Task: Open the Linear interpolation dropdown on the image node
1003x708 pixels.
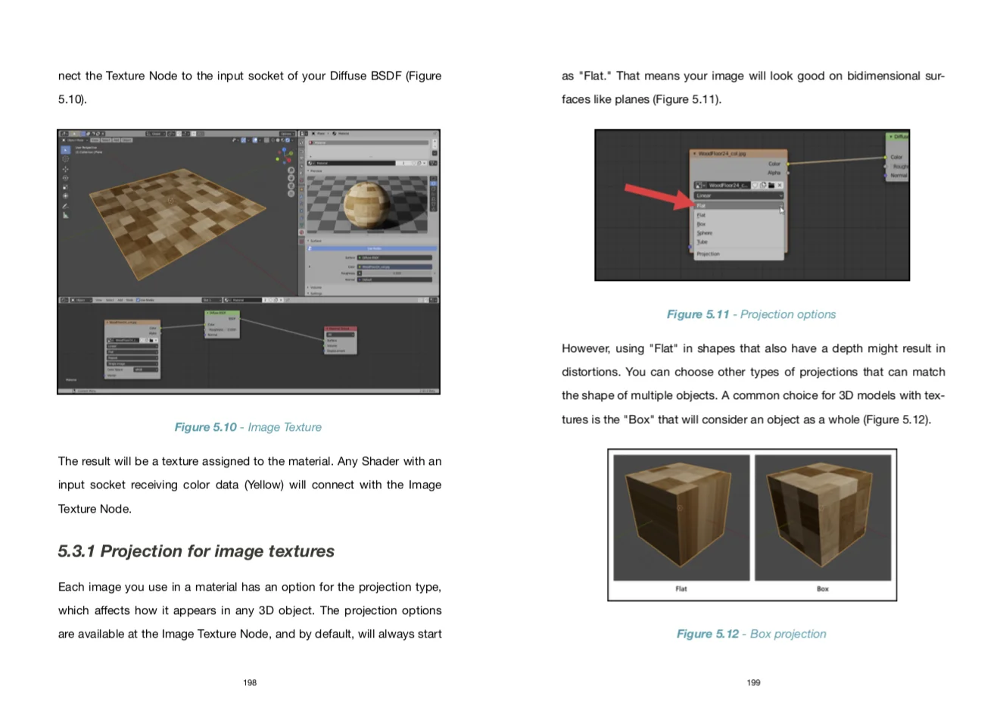Action: click(739, 195)
